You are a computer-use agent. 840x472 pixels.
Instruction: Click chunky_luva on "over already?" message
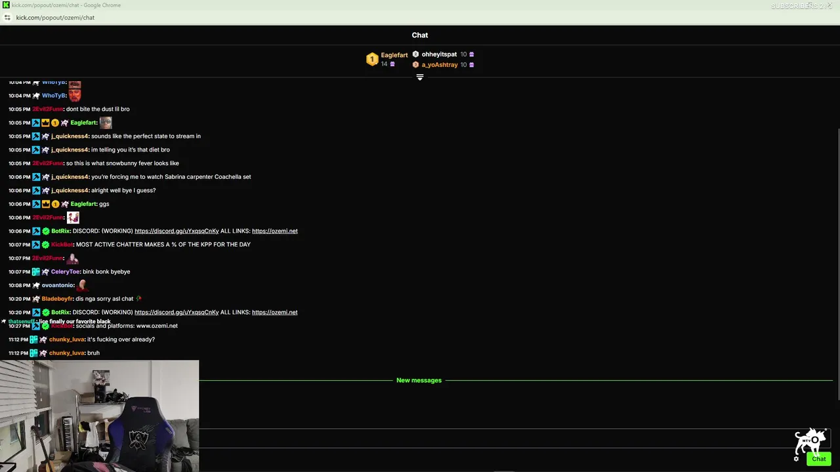[x=67, y=340]
